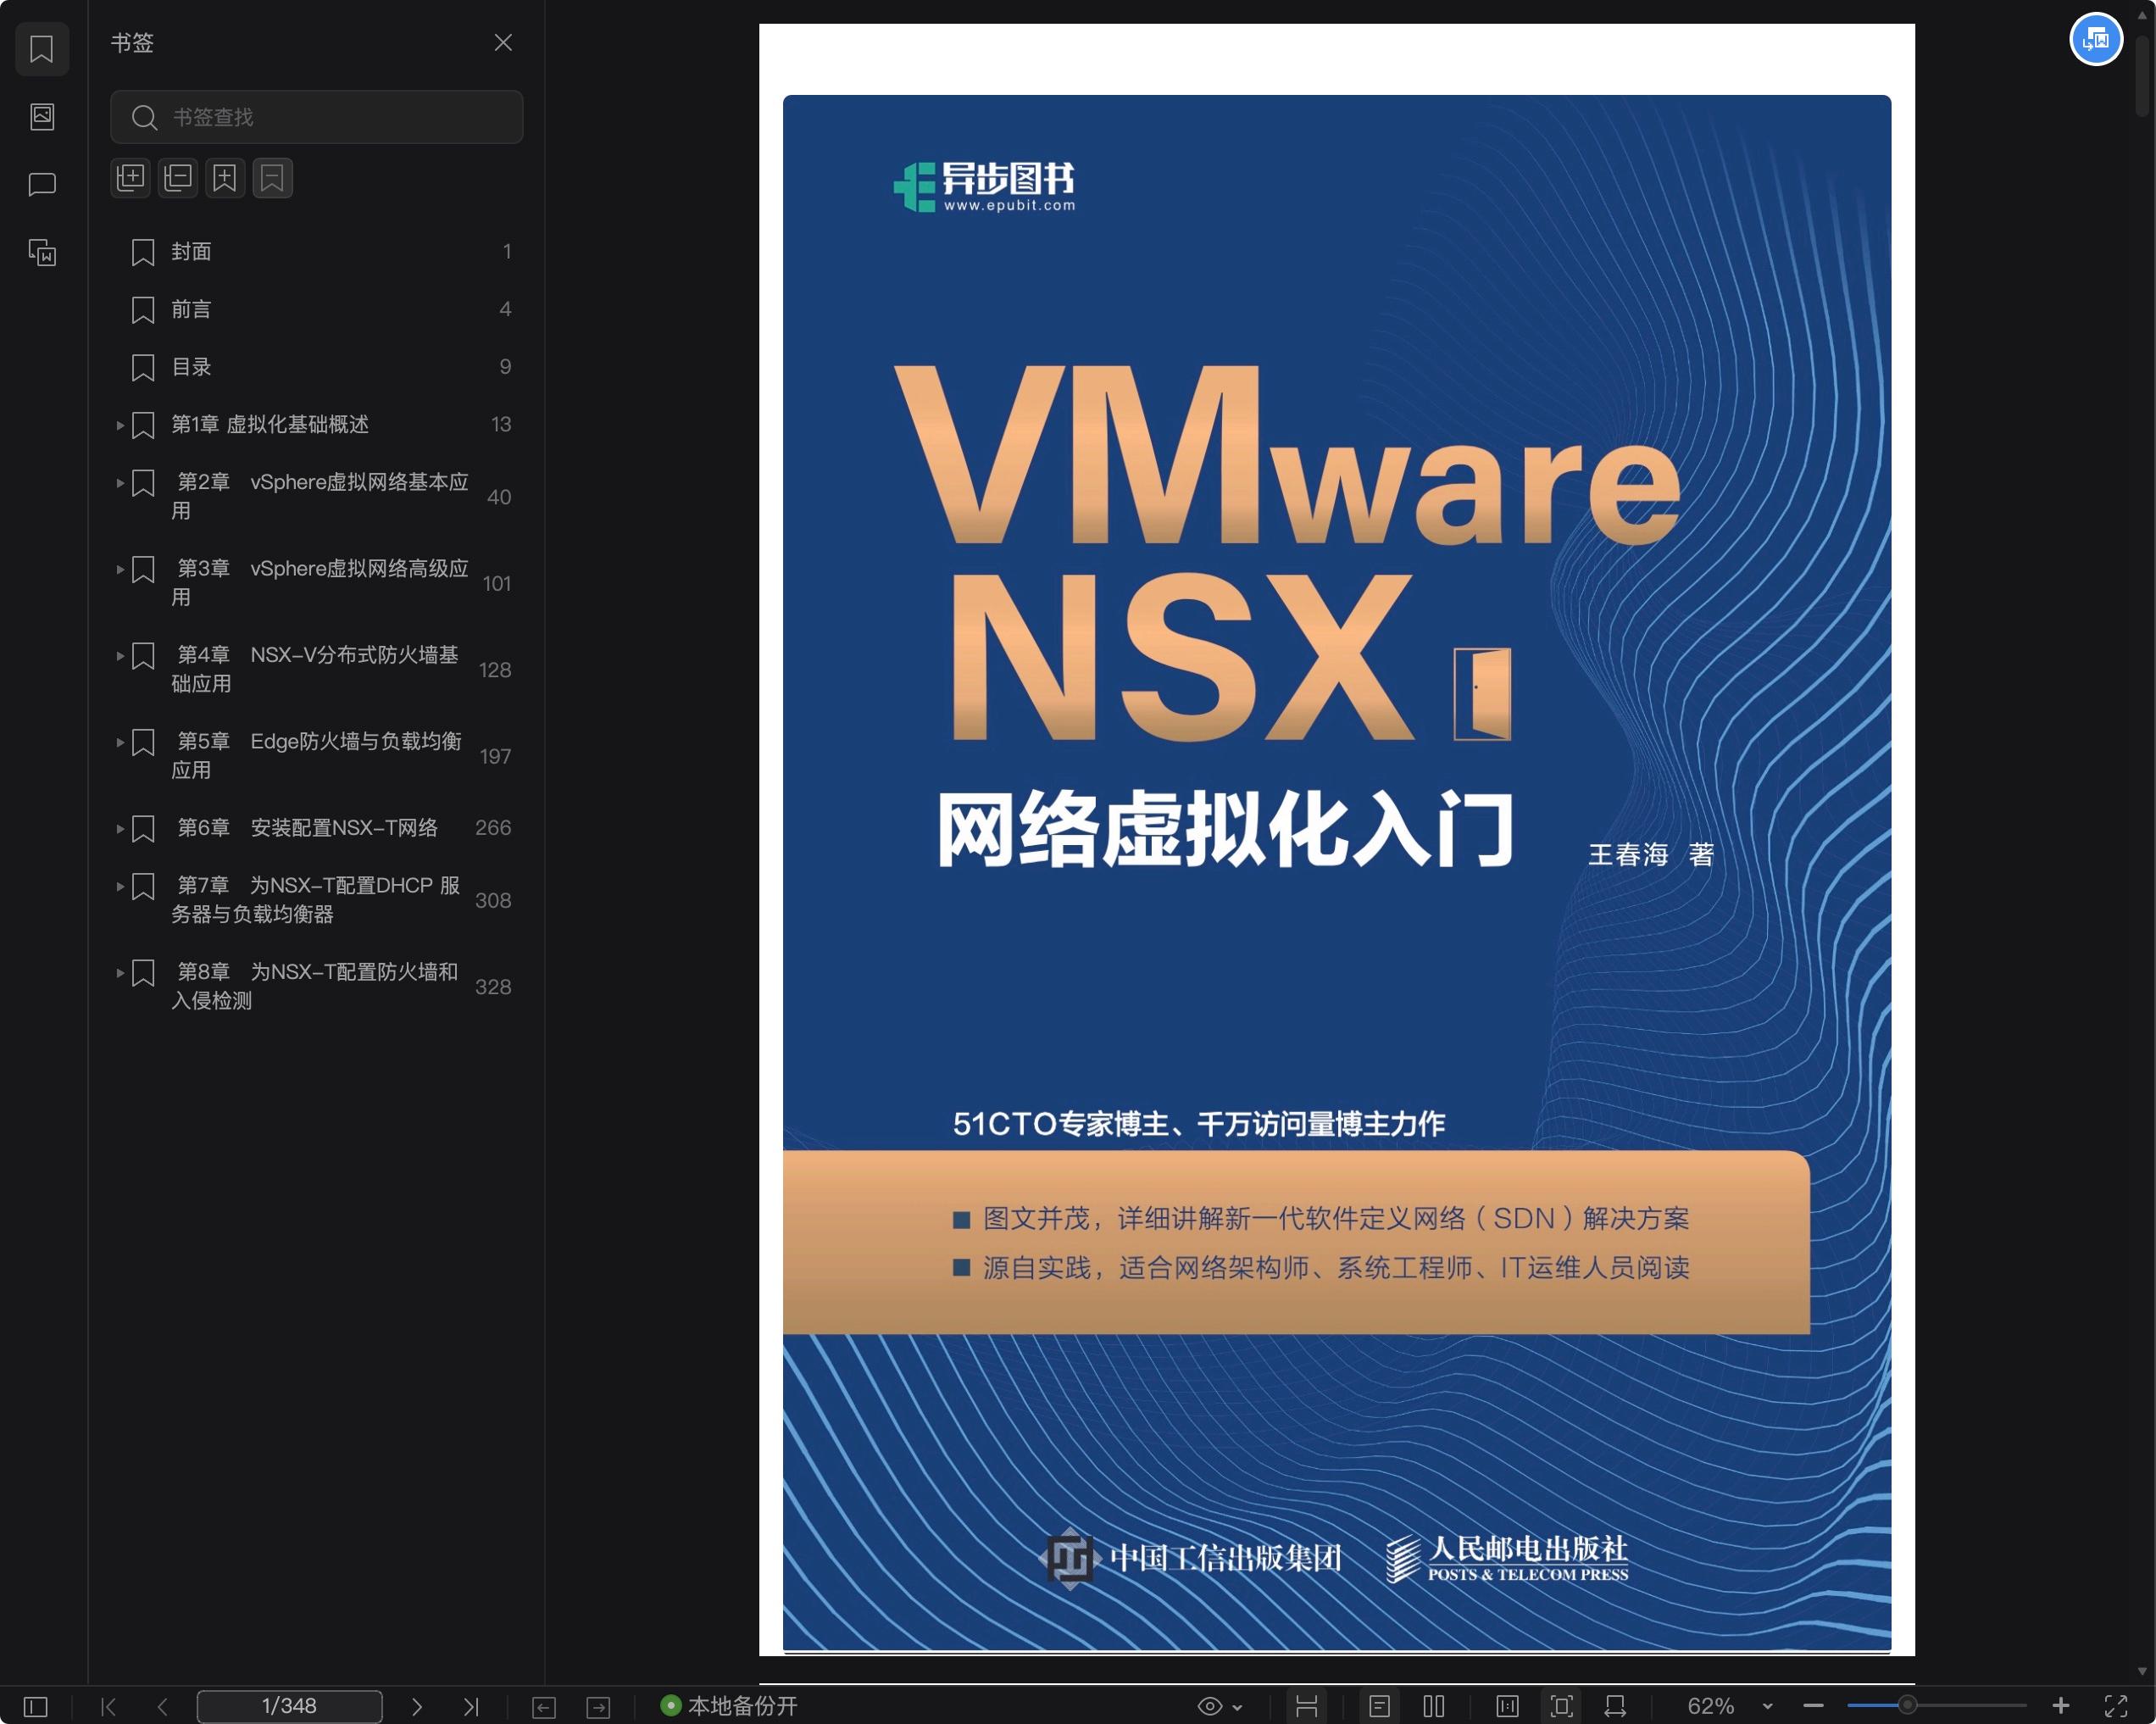
Task: Zoom out with the minus button
Action: [1813, 1706]
